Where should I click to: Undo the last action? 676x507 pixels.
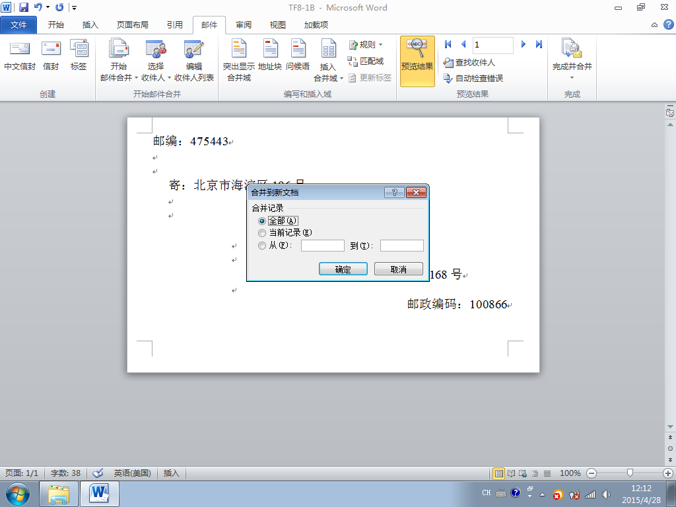click(x=38, y=7)
